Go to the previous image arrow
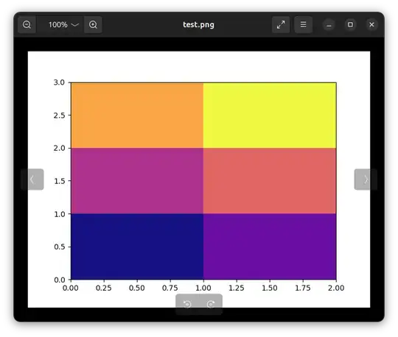Screen dimensions: 398x337 pyautogui.click(x=32, y=180)
